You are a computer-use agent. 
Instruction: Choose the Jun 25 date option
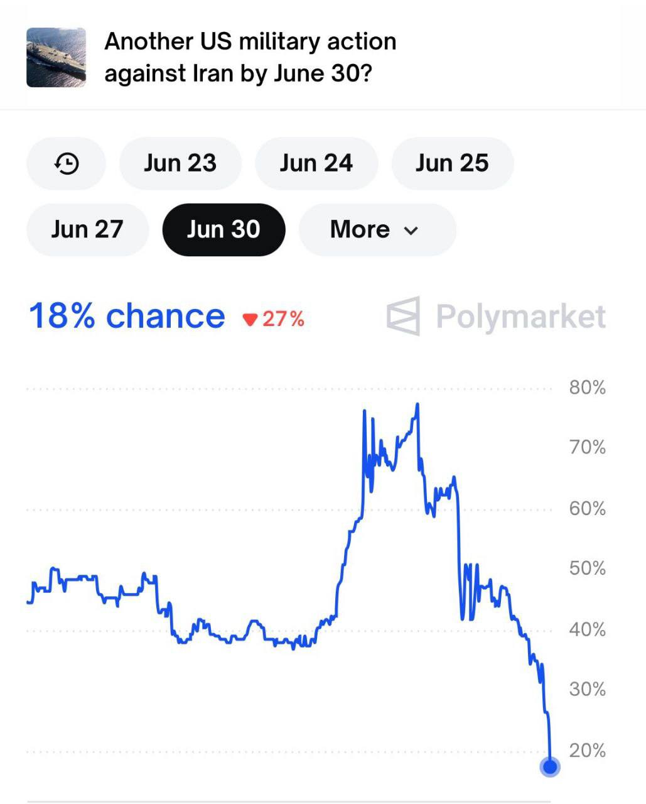[452, 164]
